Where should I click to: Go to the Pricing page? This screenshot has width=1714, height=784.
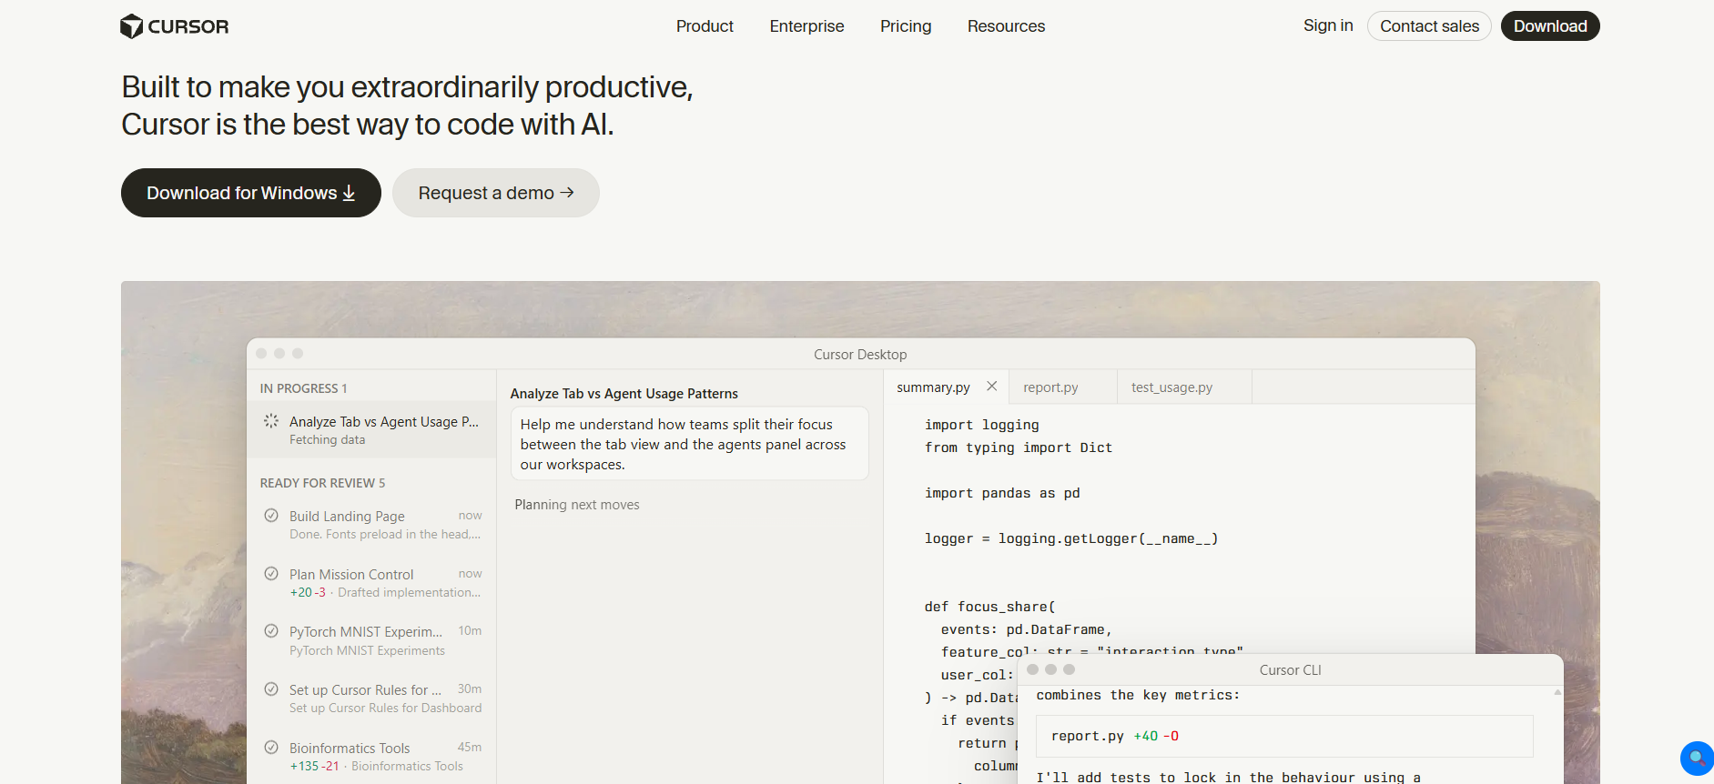[x=906, y=26]
